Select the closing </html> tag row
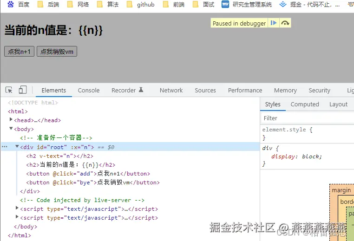 tap(19, 235)
